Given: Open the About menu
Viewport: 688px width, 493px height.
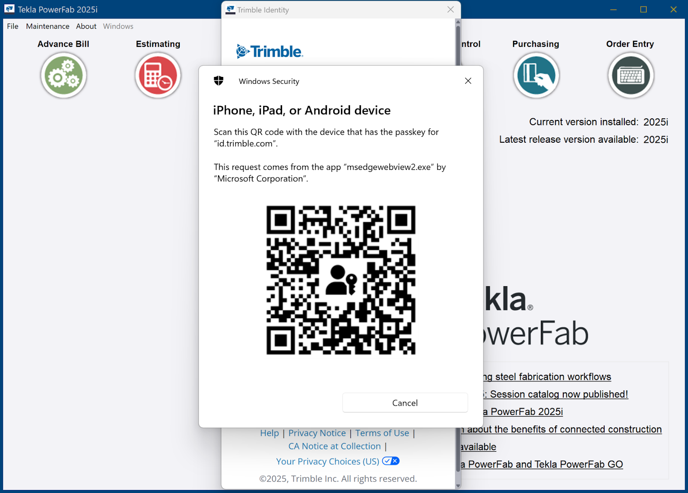Looking at the screenshot, I should click(86, 26).
